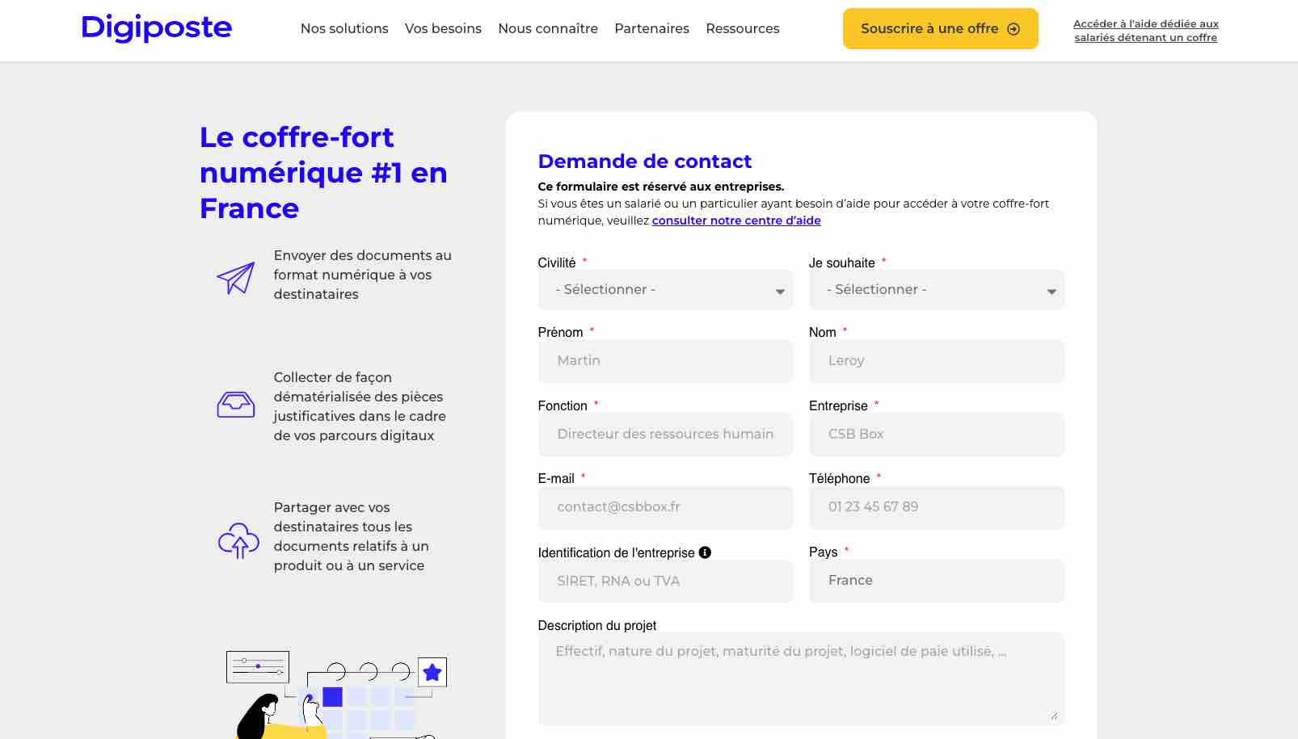Click the info icon beside Identification de l'entreprise
1298x739 pixels.
(705, 552)
